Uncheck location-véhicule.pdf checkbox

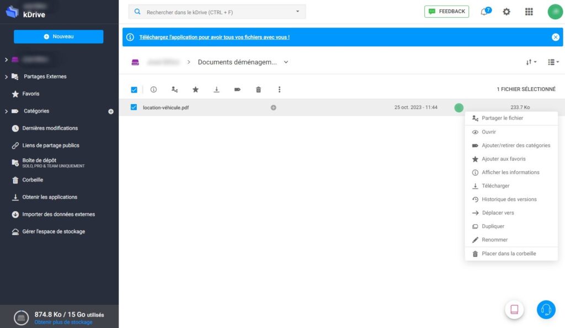(x=134, y=107)
